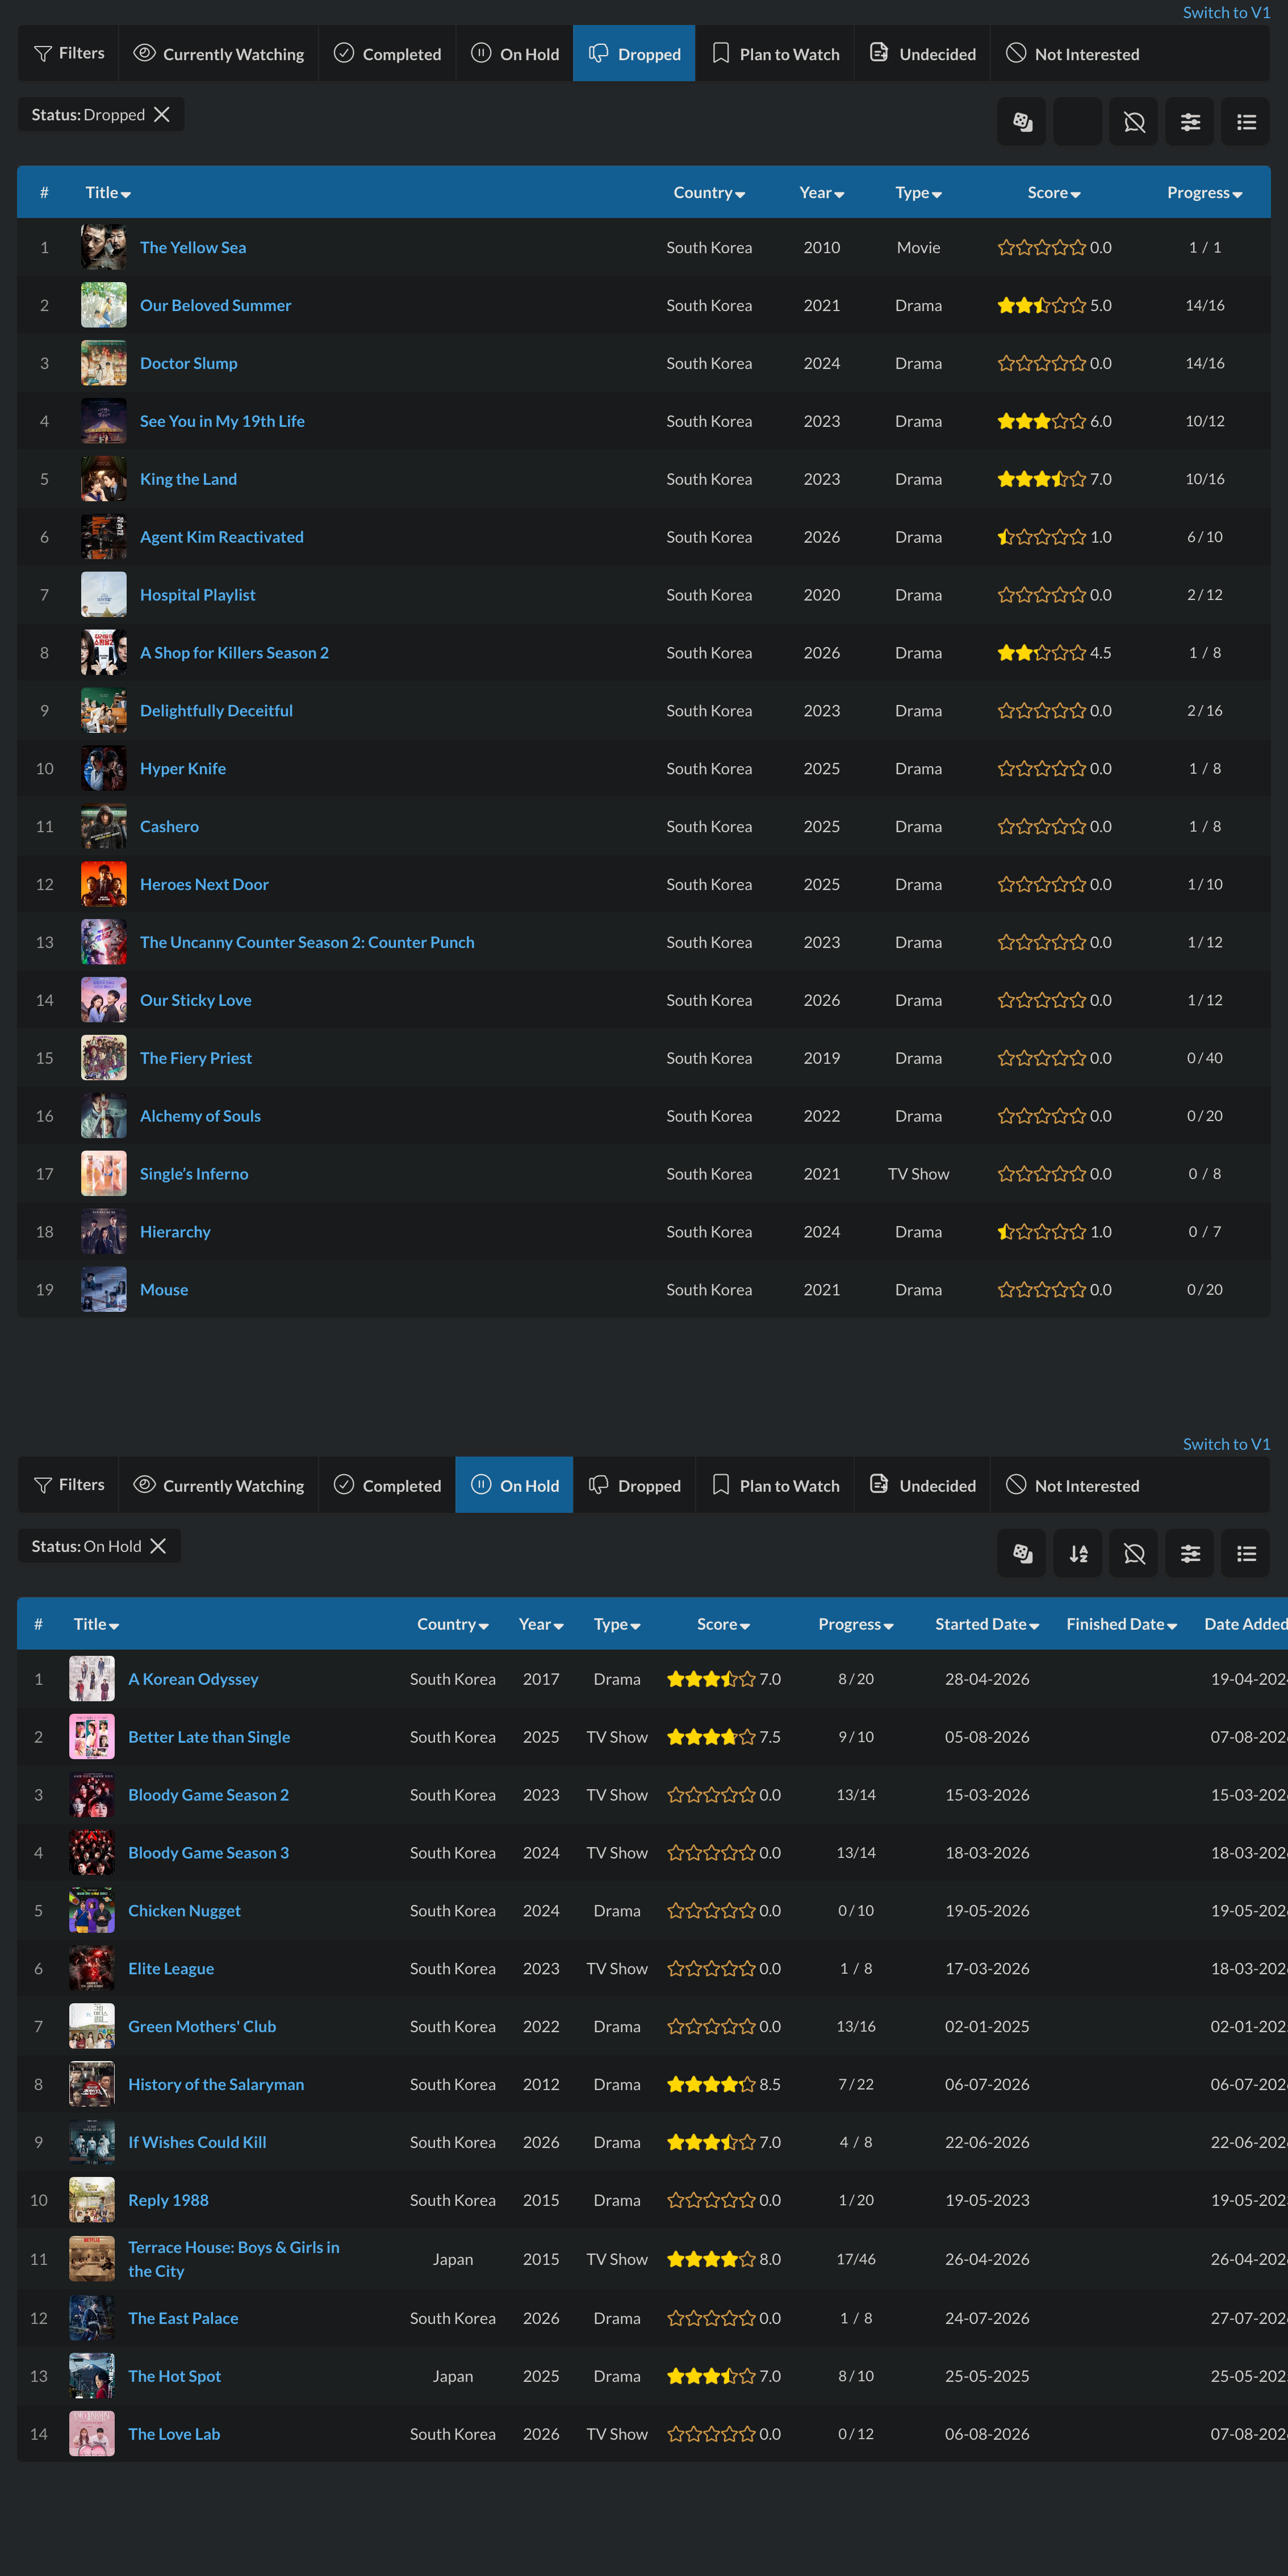The width and height of the screenshot is (1288, 2576).
Task: Open Plan to Watch tab in the lower bar
Action: (776, 1485)
